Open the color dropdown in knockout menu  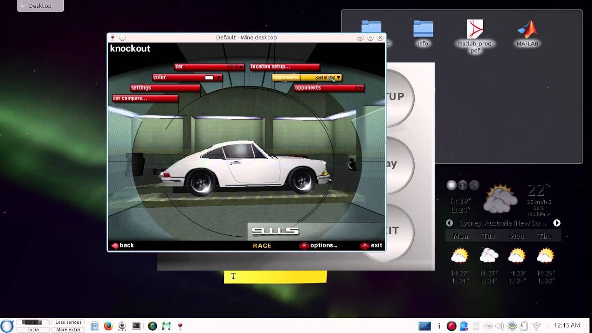[x=187, y=78]
